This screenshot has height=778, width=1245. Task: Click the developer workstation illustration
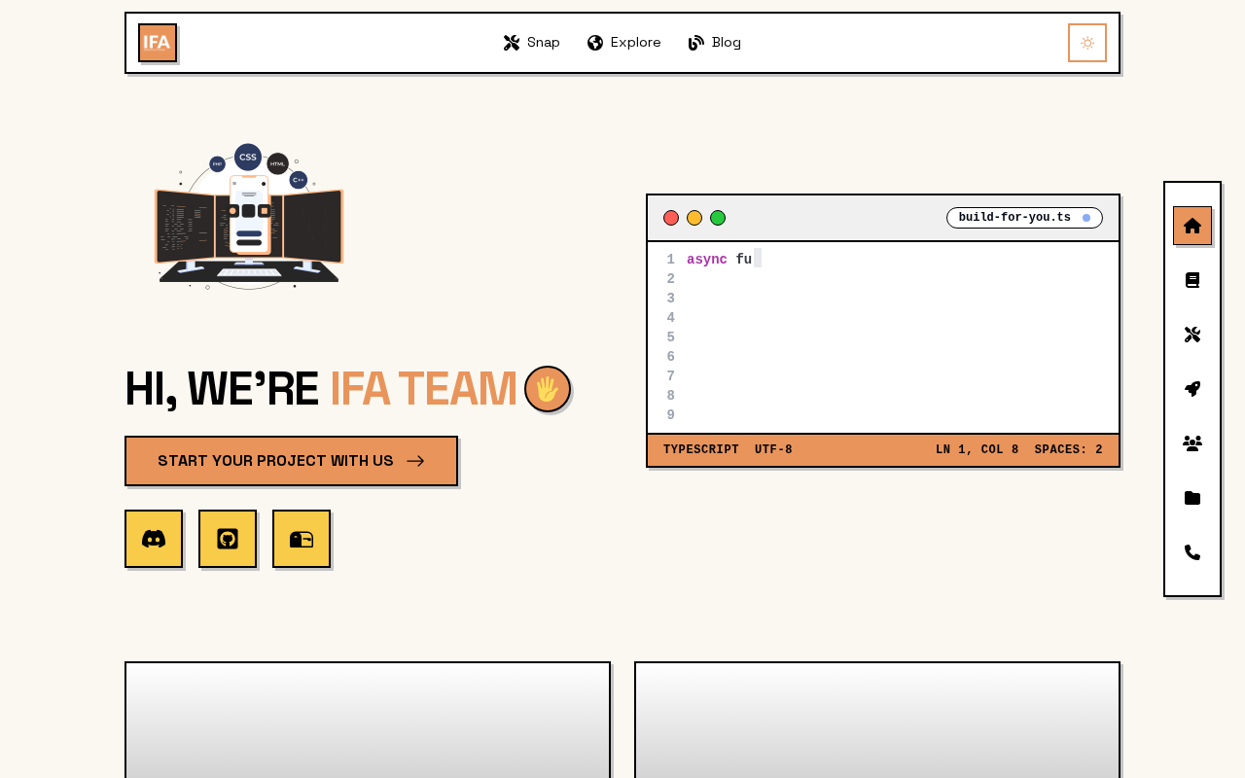tap(249, 217)
